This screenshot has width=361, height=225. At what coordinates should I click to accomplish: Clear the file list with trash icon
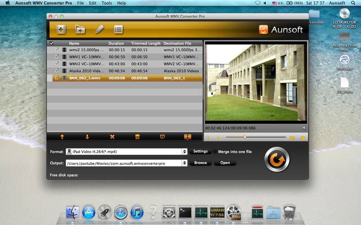coord(138,137)
